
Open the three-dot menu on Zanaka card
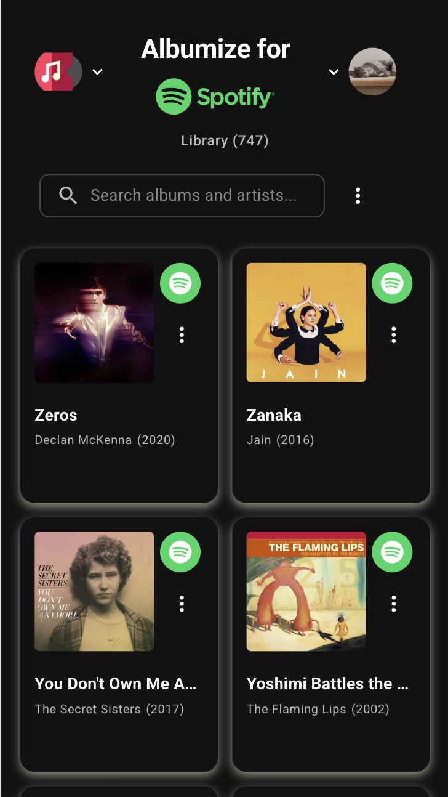[394, 335]
